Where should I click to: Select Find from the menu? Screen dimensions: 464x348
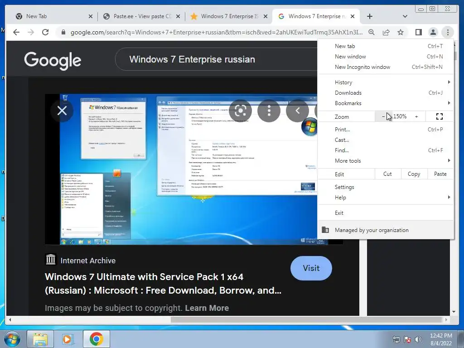click(x=386, y=150)
